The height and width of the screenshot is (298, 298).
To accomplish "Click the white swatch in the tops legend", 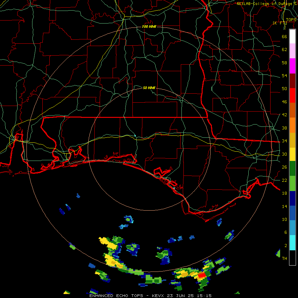I will tap(292, 36).
